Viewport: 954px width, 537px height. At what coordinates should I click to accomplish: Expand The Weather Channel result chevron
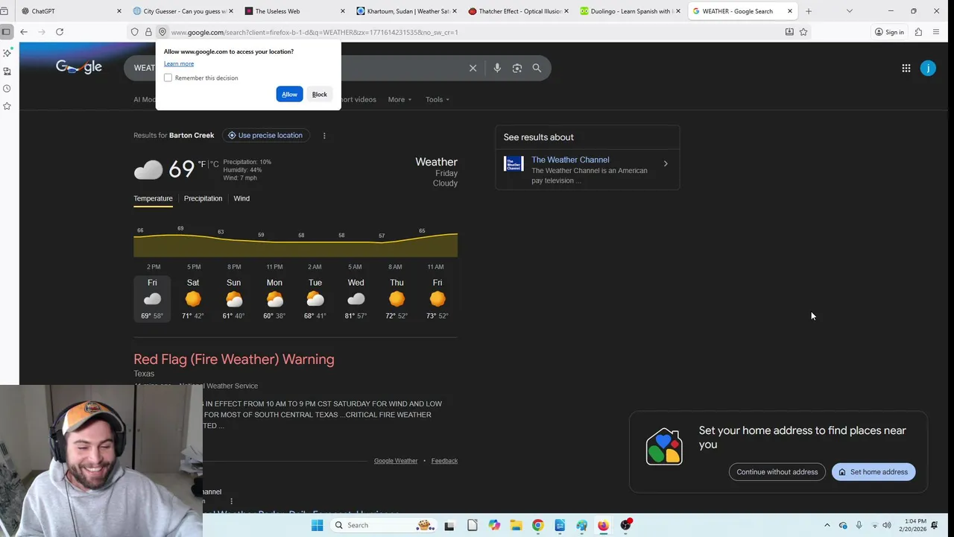click(x=666, y=163)
